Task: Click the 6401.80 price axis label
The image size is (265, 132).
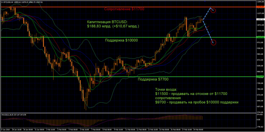Action: [260, 101]
